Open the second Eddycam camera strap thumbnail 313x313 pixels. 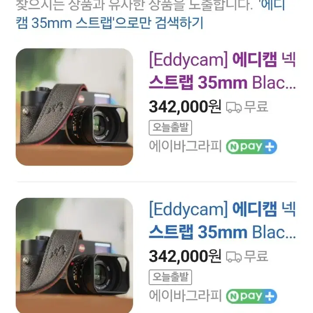[74, 255]
